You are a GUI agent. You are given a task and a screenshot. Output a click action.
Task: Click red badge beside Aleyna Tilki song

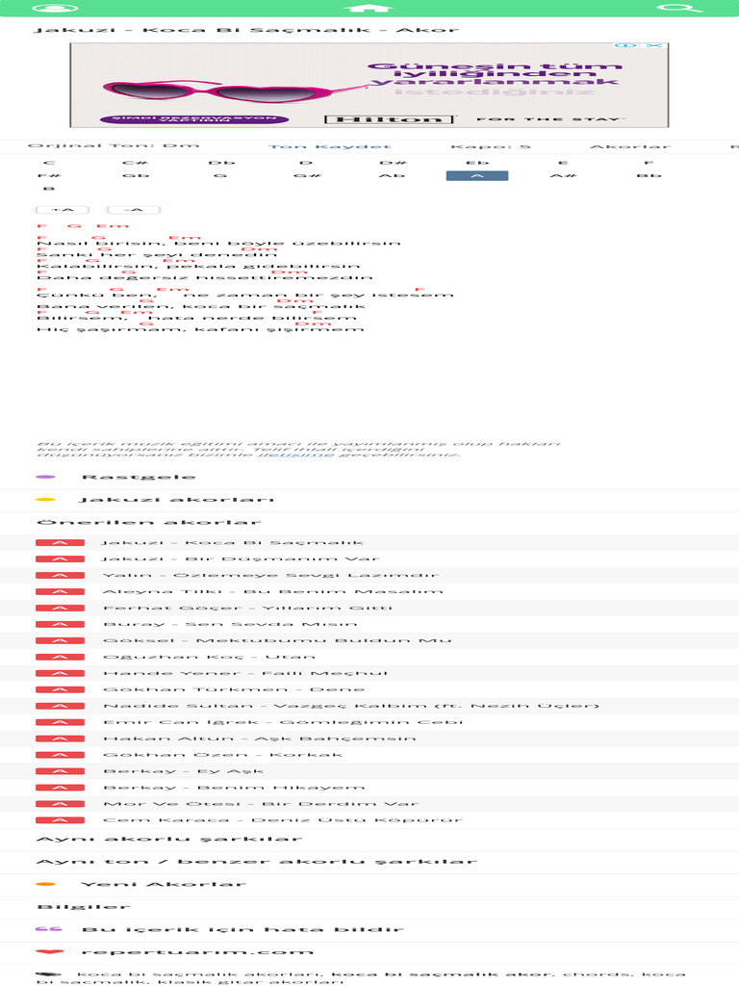[x=60, y=591]
